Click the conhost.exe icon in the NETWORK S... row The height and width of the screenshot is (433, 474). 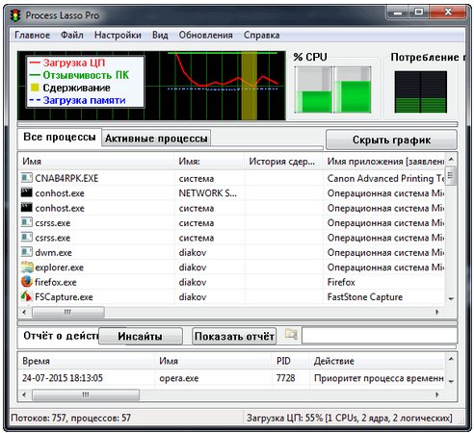point(27,192)
